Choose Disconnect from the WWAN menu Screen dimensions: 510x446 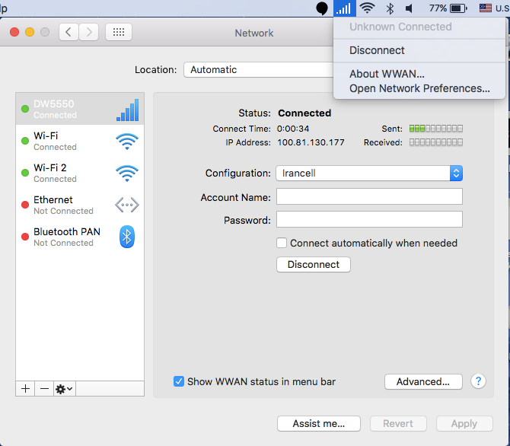coord(377,50)
